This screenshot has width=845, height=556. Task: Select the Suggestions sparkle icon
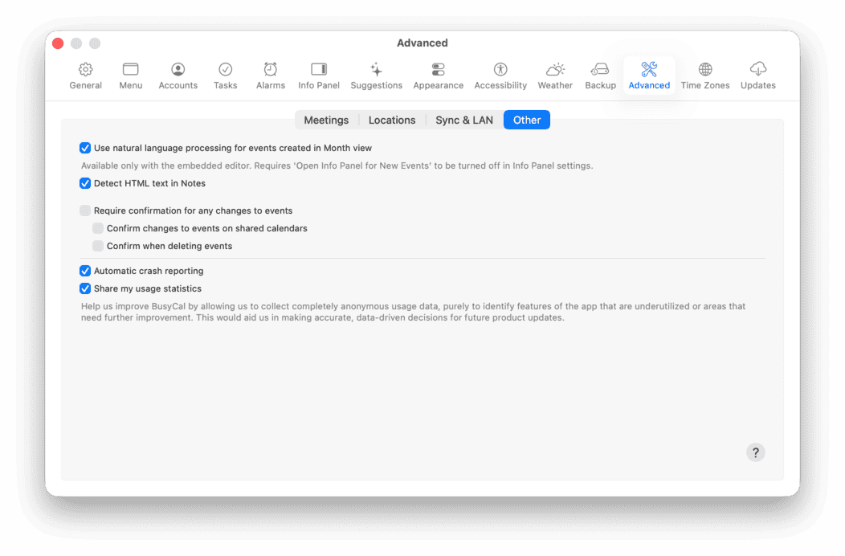(x=376, y=70)
